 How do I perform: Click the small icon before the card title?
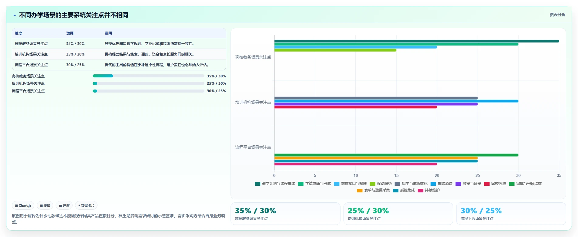14,15
